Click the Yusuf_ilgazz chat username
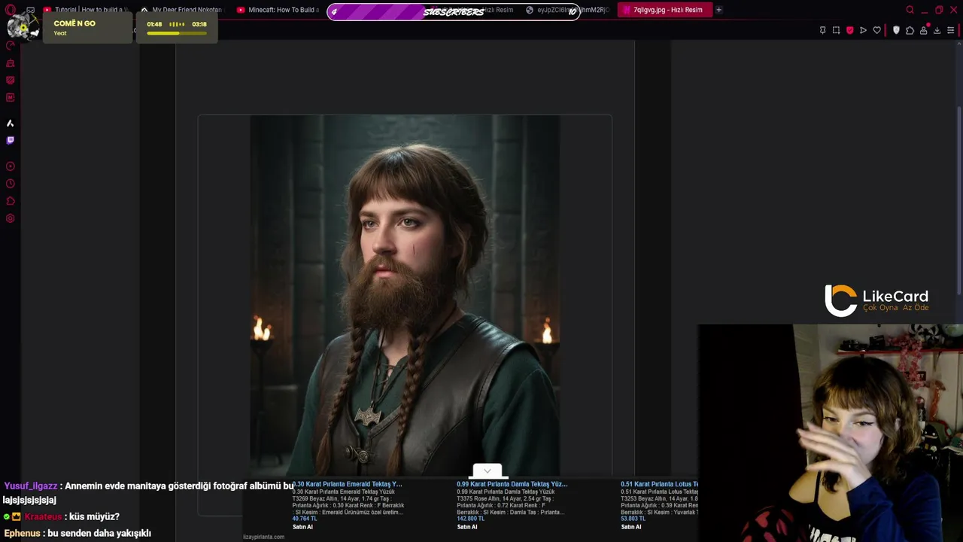The width and height of the screenshot is (963, 542). 31,486
